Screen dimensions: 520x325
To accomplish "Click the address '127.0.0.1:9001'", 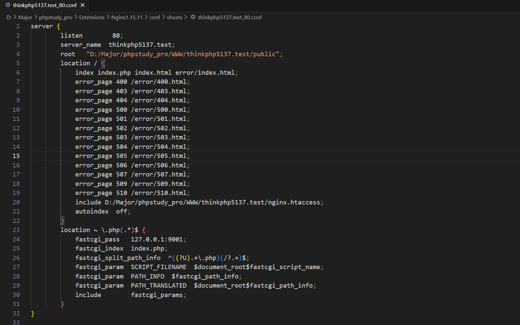I will pyautogui.click(x=157, y=239).
